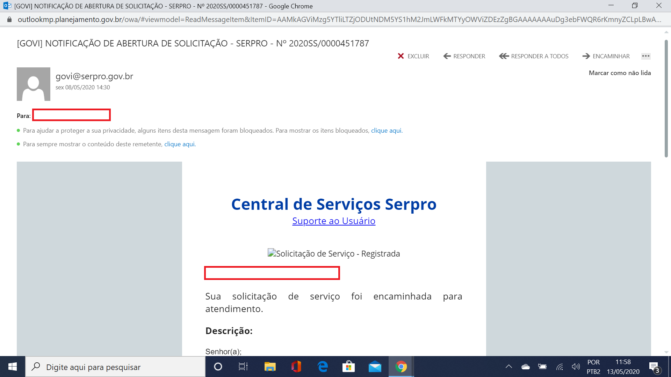Screen dimensions: 671x377
Task: Show blocked items via clique aqui link
Action: [386, 130]
